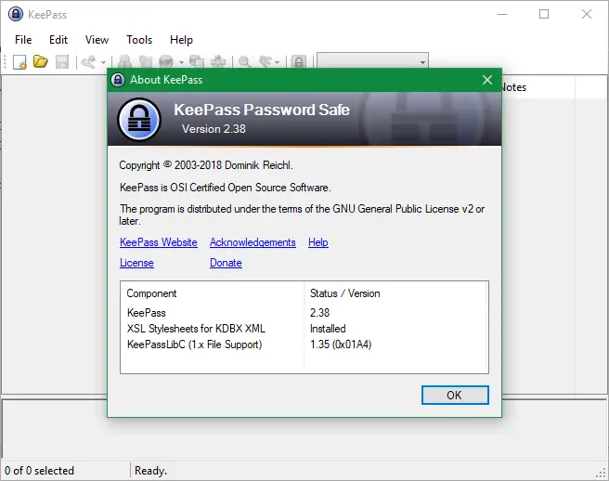Click the 'Ready.' status bar text
Viewport: 609px width, 481px height.
(150, 471)
